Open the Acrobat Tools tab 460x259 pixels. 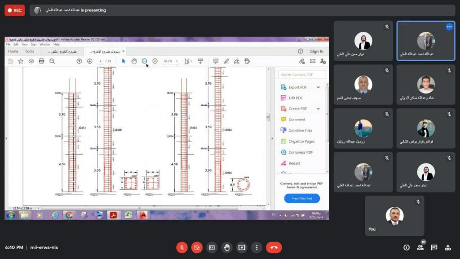30,51
